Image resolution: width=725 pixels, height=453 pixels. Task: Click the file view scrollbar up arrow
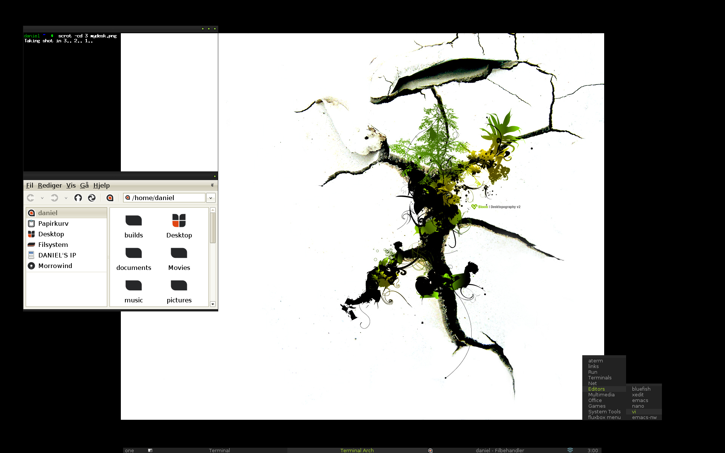(213, 210)
